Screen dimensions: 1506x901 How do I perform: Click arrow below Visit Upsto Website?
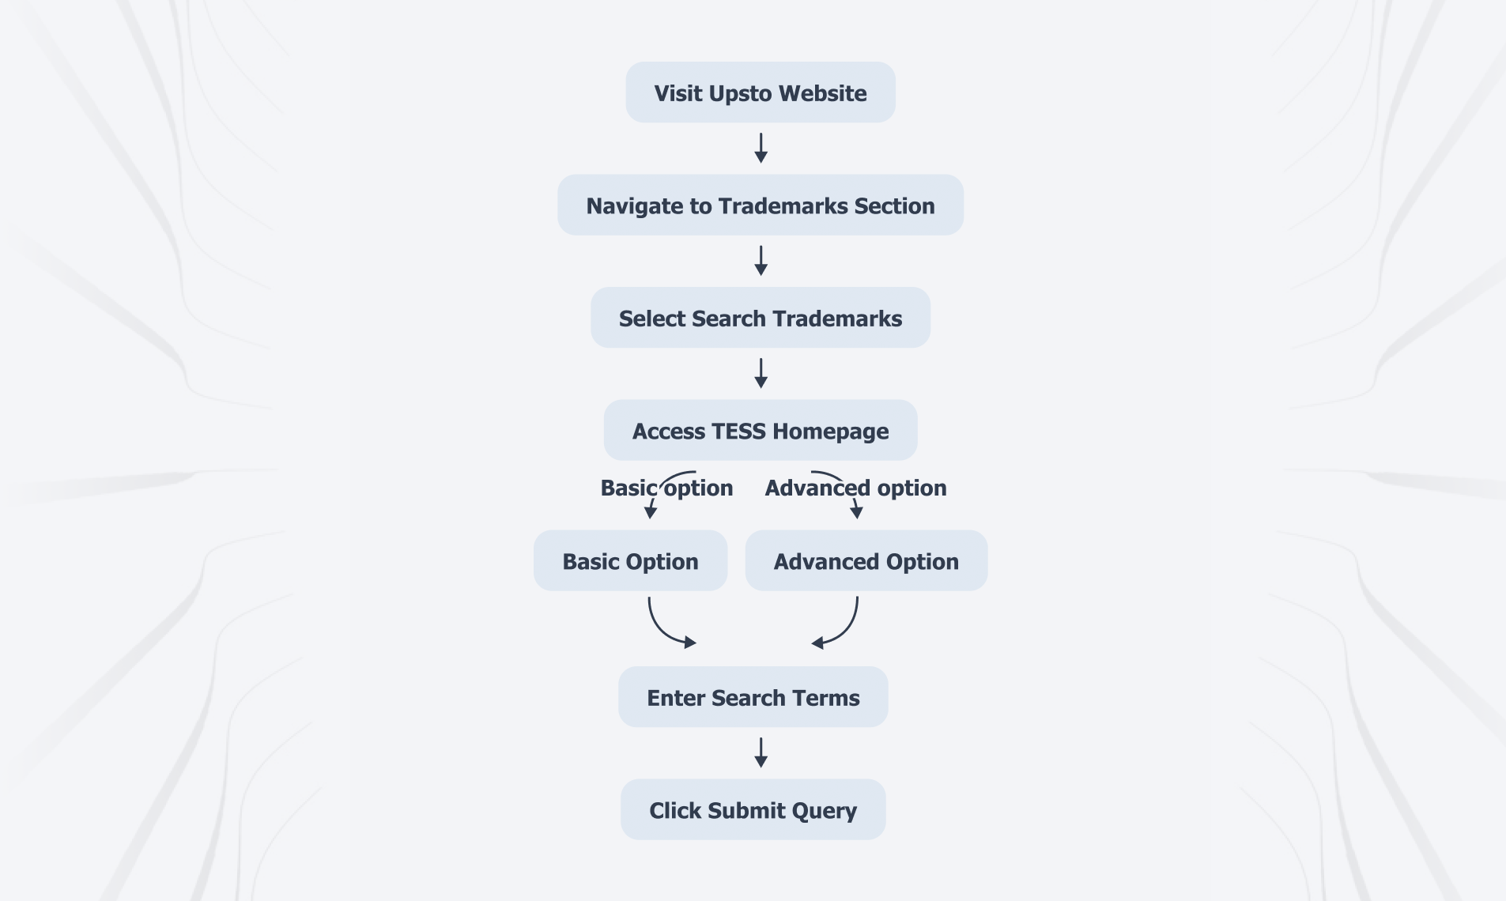pyautogui.click(x=761, y=148)
